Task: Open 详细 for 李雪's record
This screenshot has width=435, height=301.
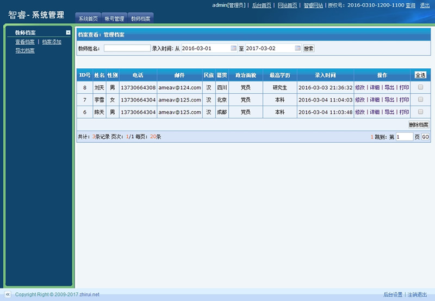Action: 375,100
